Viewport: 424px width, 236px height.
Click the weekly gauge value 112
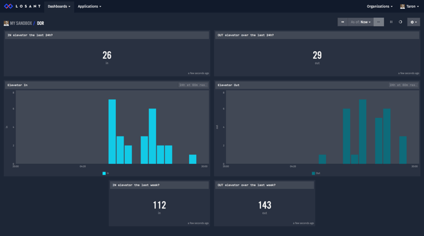click(x=159, y=205)
